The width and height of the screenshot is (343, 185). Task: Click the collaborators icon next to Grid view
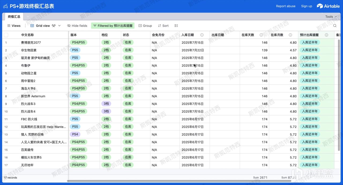tap(54, 26)
